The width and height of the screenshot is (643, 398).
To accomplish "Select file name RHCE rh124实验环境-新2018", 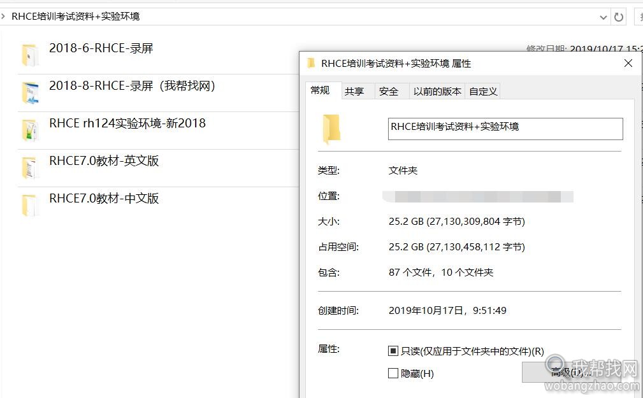I will tap(127, 124).
